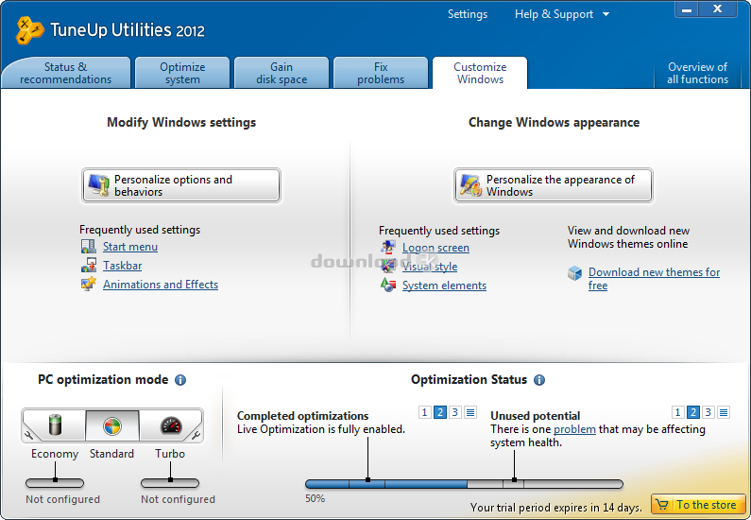The image size is (751, 520).
Task: Close the TuneUp Utilities window
Action: [718, 9]
